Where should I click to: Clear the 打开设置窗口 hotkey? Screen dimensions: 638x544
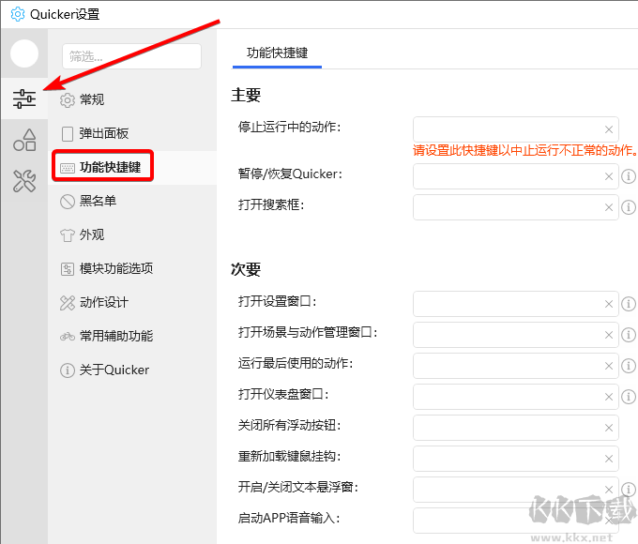click(x=609, y=304)
